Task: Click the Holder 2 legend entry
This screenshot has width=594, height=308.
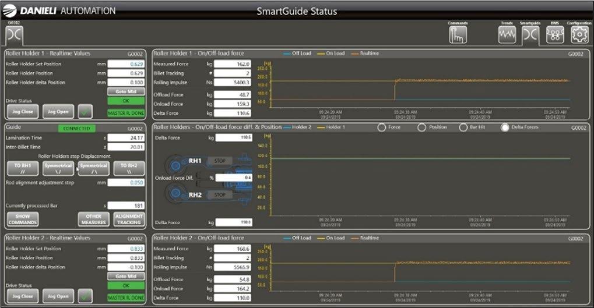Action: pos(297,127)
